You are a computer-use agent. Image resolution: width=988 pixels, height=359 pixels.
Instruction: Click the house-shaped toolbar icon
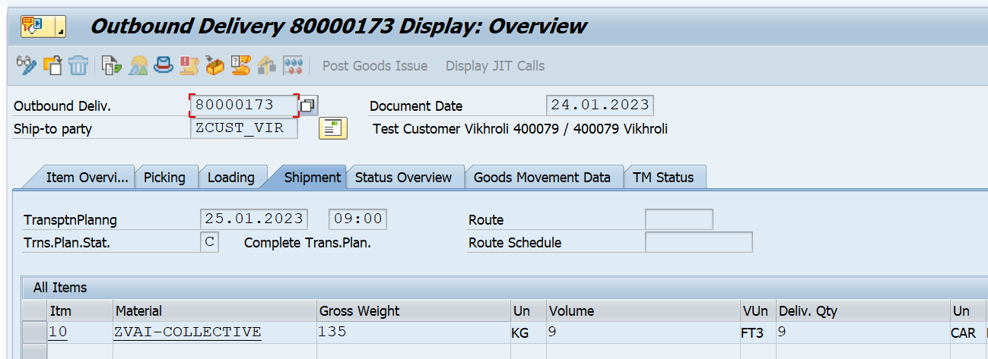click(267, 65)
